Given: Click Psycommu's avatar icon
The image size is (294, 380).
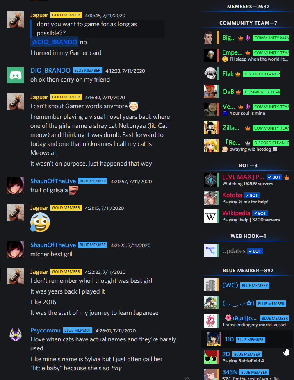Looking at the screenshot, I should 16,334.
